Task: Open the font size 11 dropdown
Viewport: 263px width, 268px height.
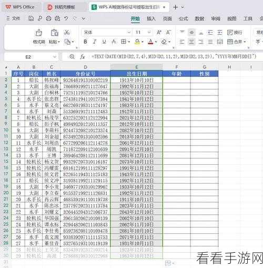Action: [149, 32]
